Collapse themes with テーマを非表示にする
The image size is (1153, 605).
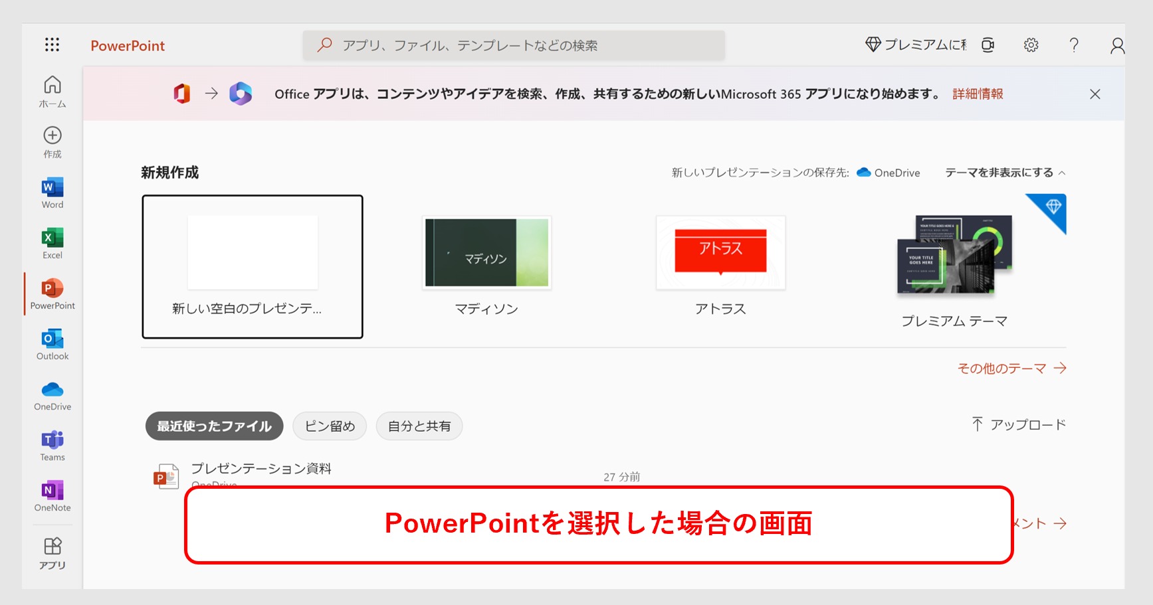(x=1005, y=173)
